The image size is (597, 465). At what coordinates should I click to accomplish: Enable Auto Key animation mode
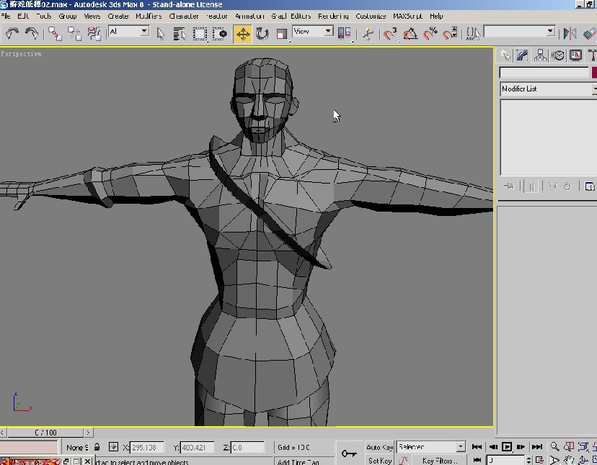click(381, 448)
